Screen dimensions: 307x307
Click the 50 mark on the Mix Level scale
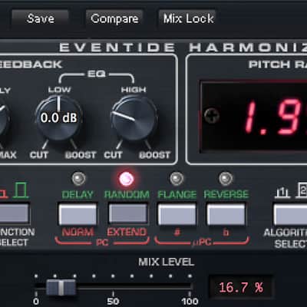113,301
